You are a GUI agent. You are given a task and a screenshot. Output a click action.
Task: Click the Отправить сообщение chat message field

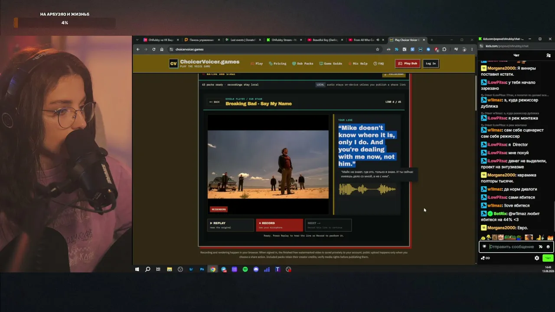(512, 247)
